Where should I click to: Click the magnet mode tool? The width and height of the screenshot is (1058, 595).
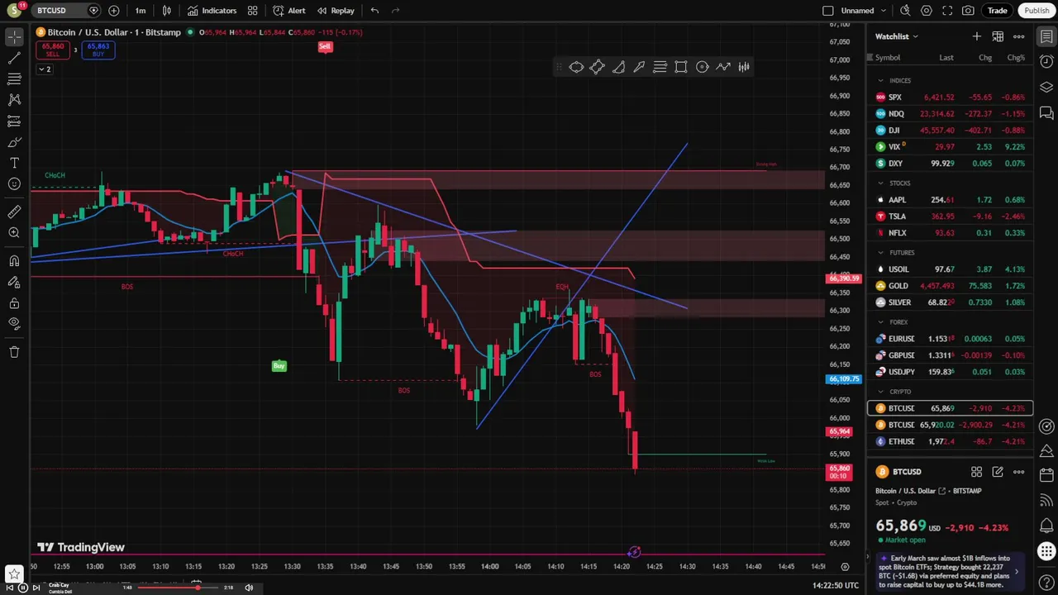point(14,261)
